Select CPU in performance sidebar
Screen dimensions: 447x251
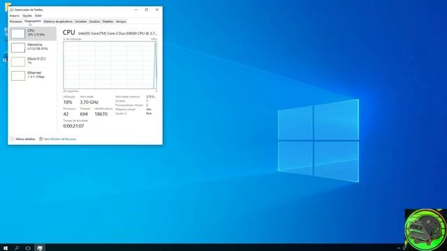[33, 33]
